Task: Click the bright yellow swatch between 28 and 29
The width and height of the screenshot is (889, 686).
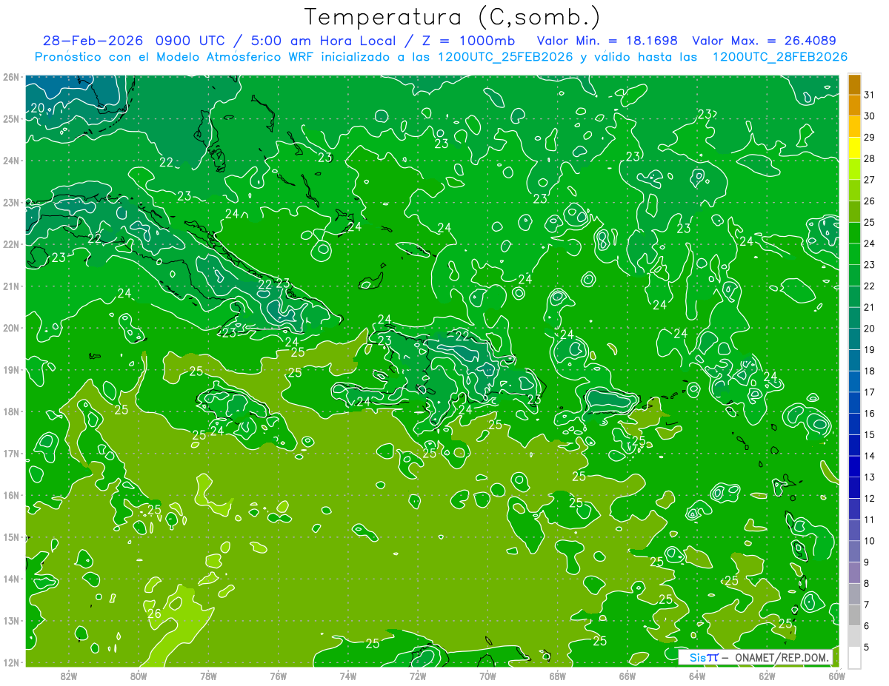Action: tap(854, 148)
